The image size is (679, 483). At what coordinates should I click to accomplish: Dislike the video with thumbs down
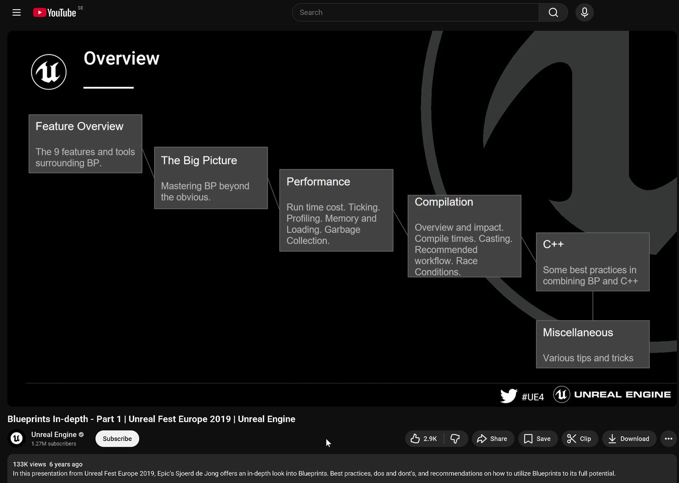click(x=455, y=438)
